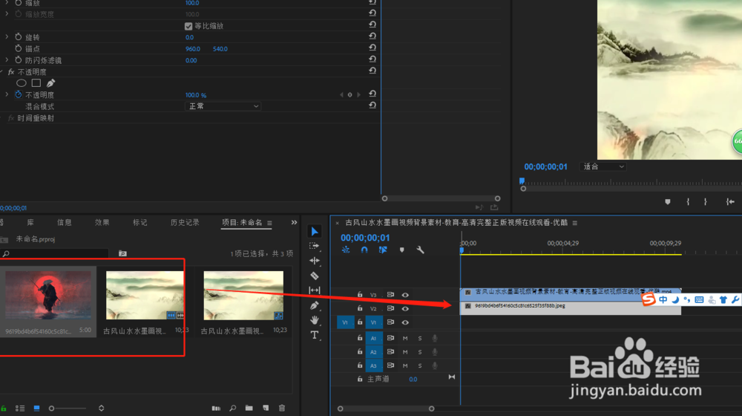Screen dimensions: 742x416
Task: Select the Selection tool arrow
Action: [315, 231]
